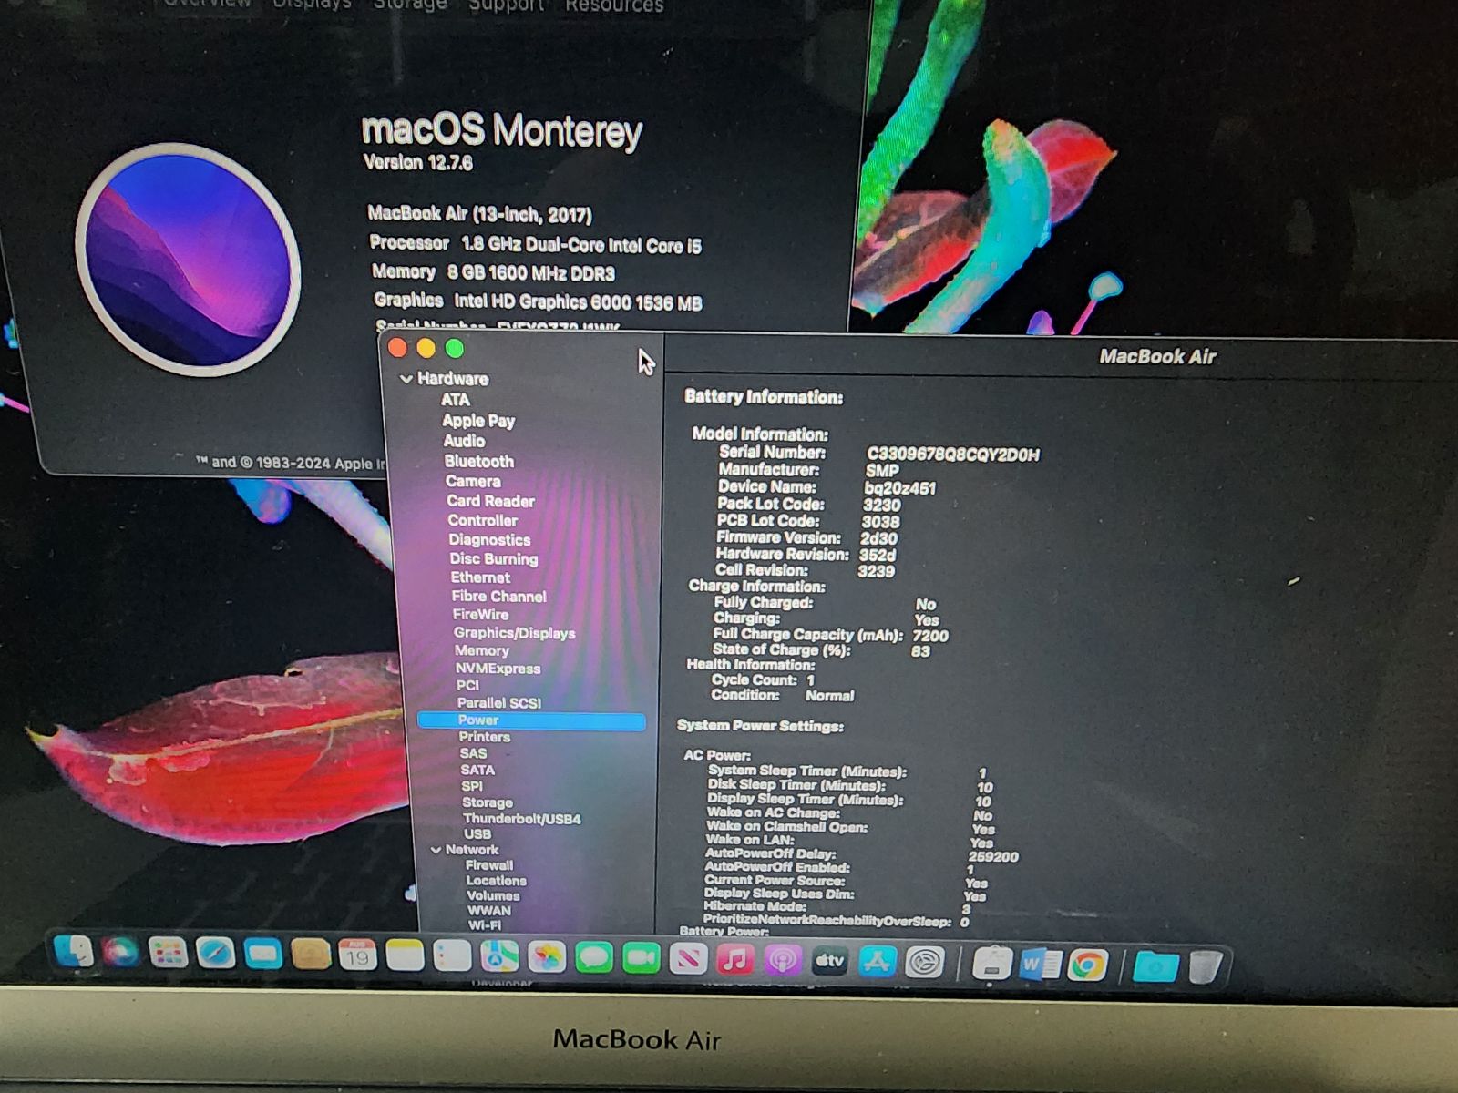Screen dimensions: 1458x1093
Task: Collapse the Hardware section in sidebar
Action: pyautogui.click(x=406, y=379)
